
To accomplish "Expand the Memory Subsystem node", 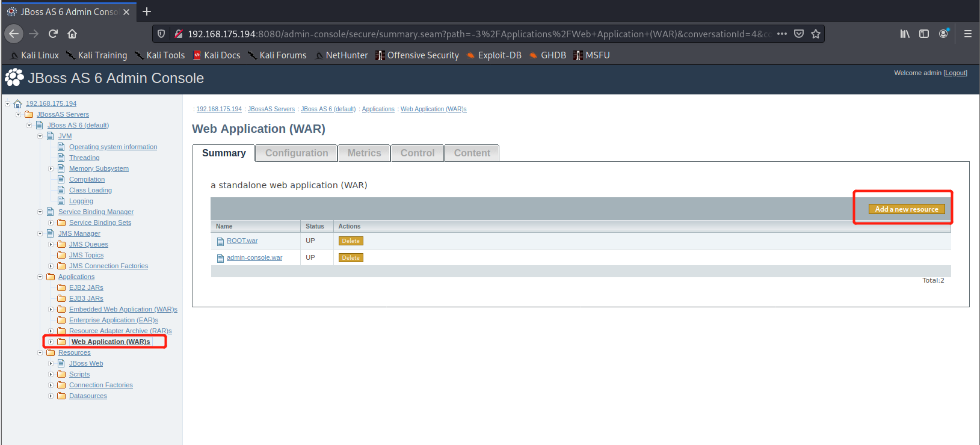I will 51,168.
